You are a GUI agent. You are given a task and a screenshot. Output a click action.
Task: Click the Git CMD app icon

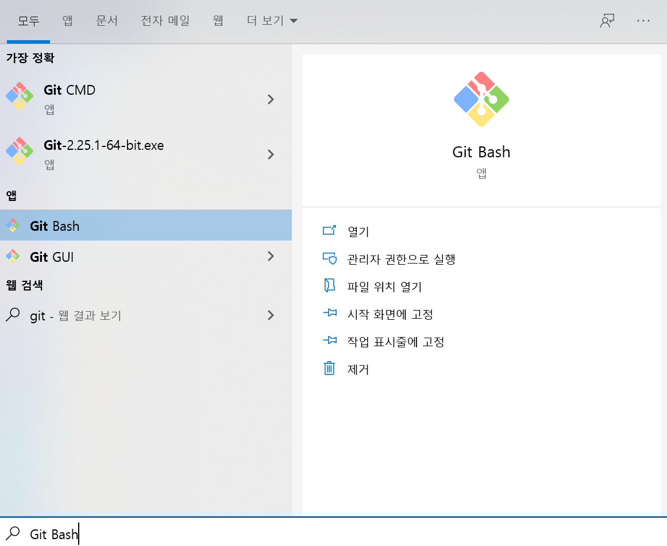click(x=20, y=96)
